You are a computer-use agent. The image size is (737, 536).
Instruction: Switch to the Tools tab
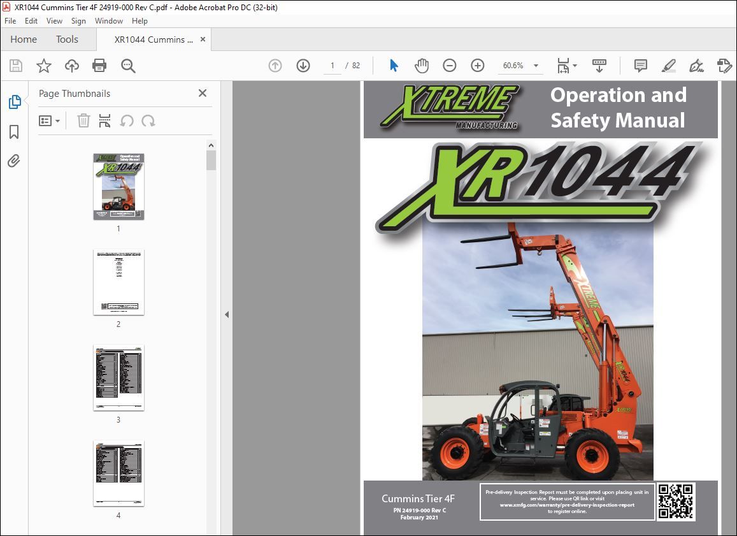coord(67,39)
